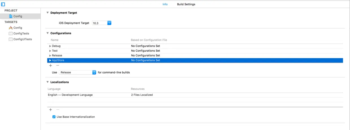Add a new localization language

[x=51, y=110]
